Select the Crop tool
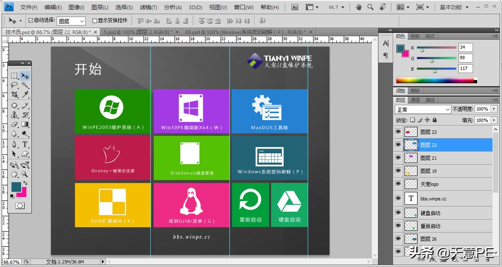 pyautogui.click(x=14, y=95)
